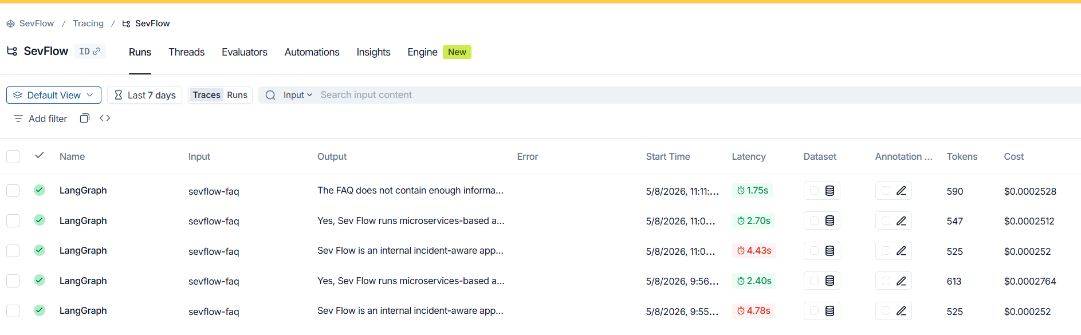Click the SevFlow workspace icon in breadcrumb
Screen dimensions: 1081x335
point(10,23)
